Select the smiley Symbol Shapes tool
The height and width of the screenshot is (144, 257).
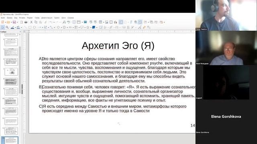coord(64,27)
